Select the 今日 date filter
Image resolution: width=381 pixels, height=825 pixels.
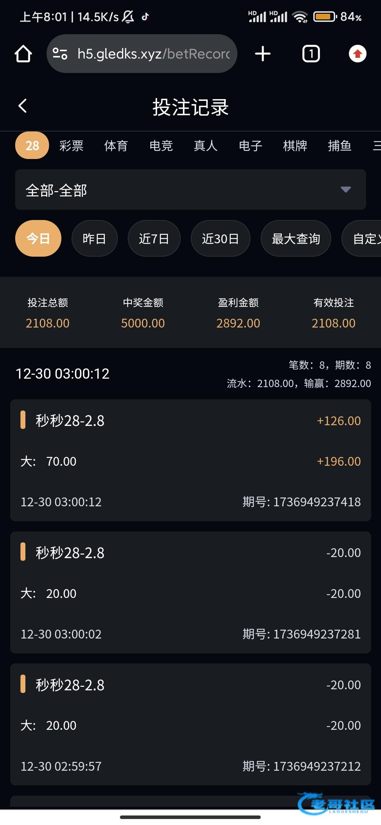38,239
